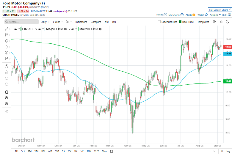Viewport: 232px width, 156px height.
Task: Select the 3M time range
Action: [x=43, y=151]
